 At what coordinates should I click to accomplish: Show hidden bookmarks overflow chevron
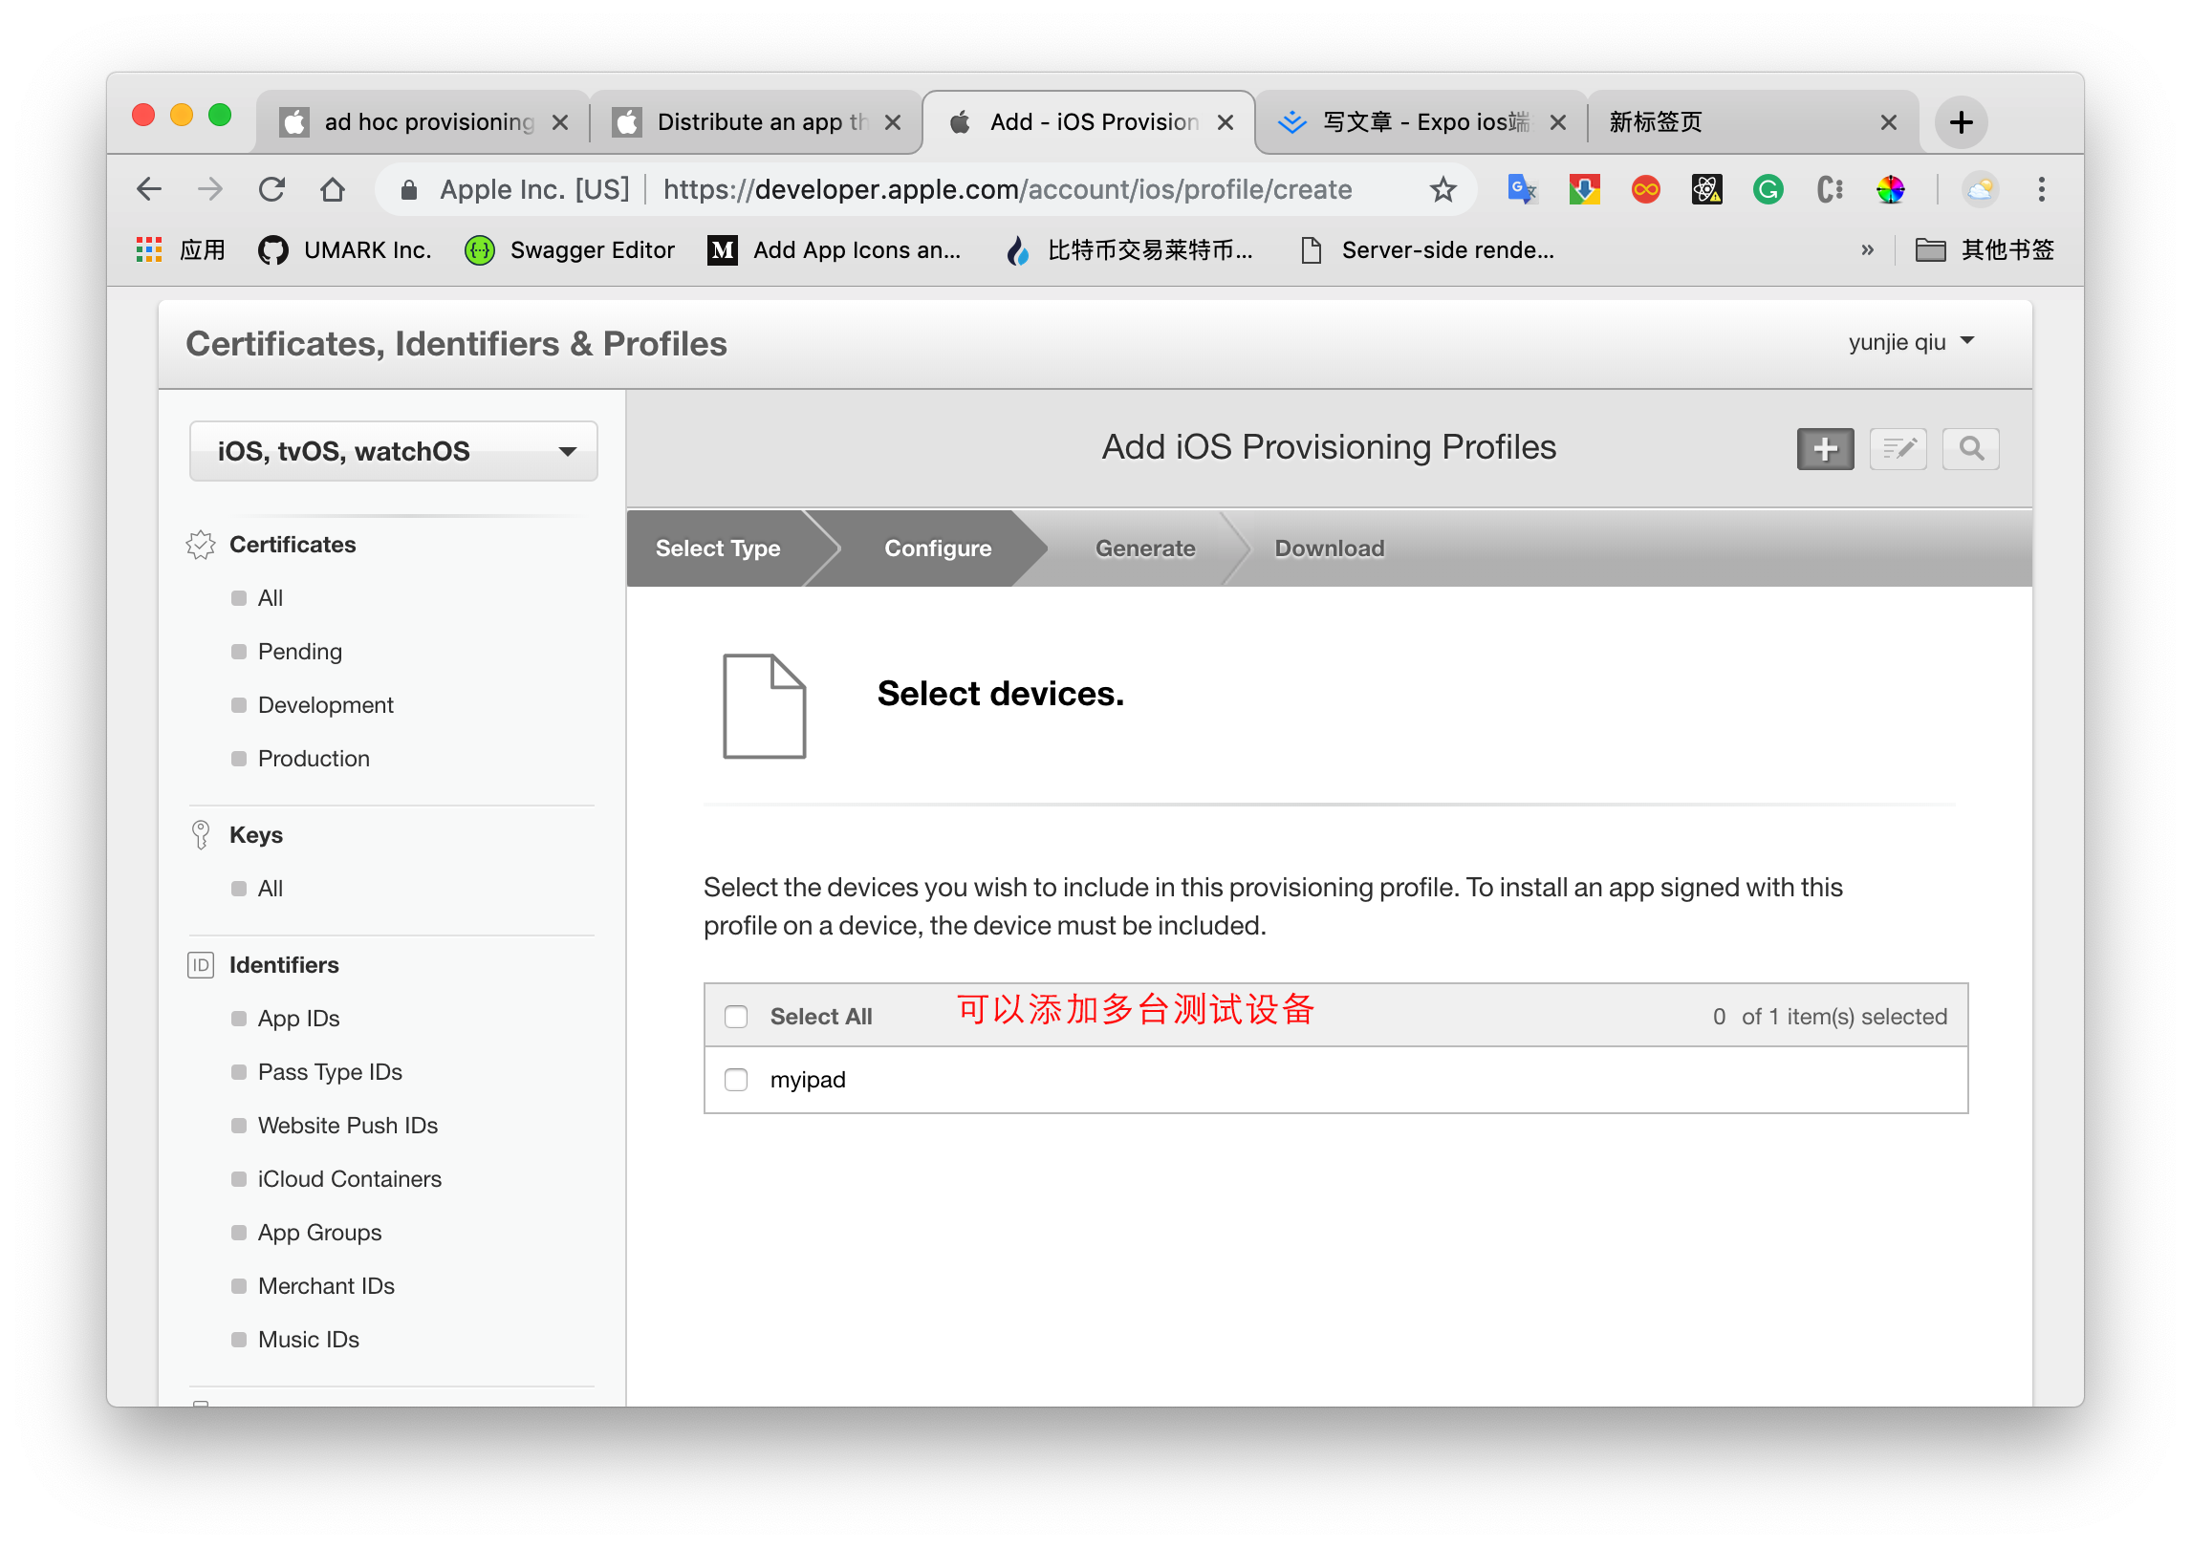[1867, 250]
